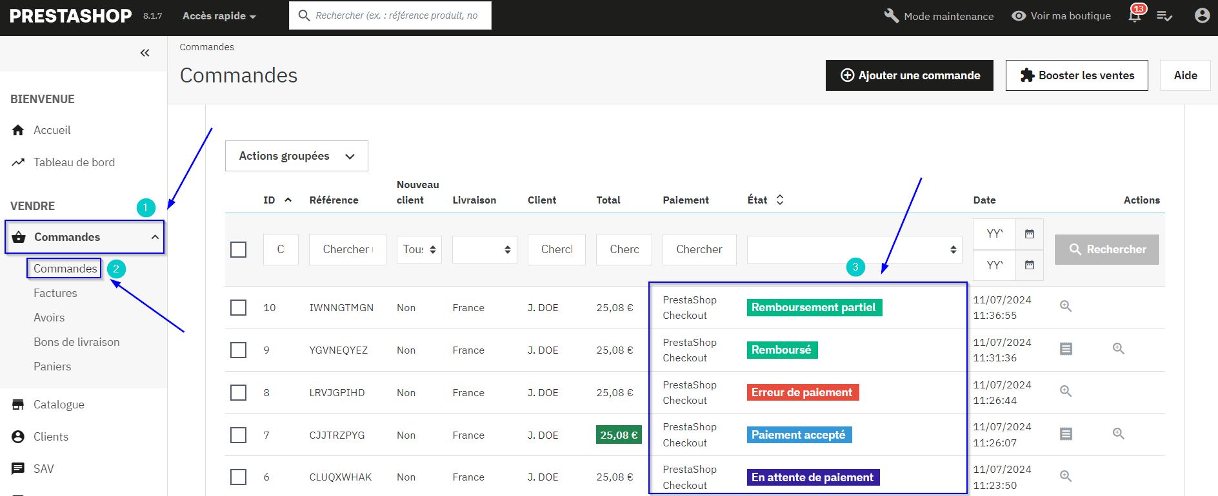Image resolution: width=1218 pixels, height=496 pixels.
Task: Select all orders with header checkbox
Action: (239, 249)
